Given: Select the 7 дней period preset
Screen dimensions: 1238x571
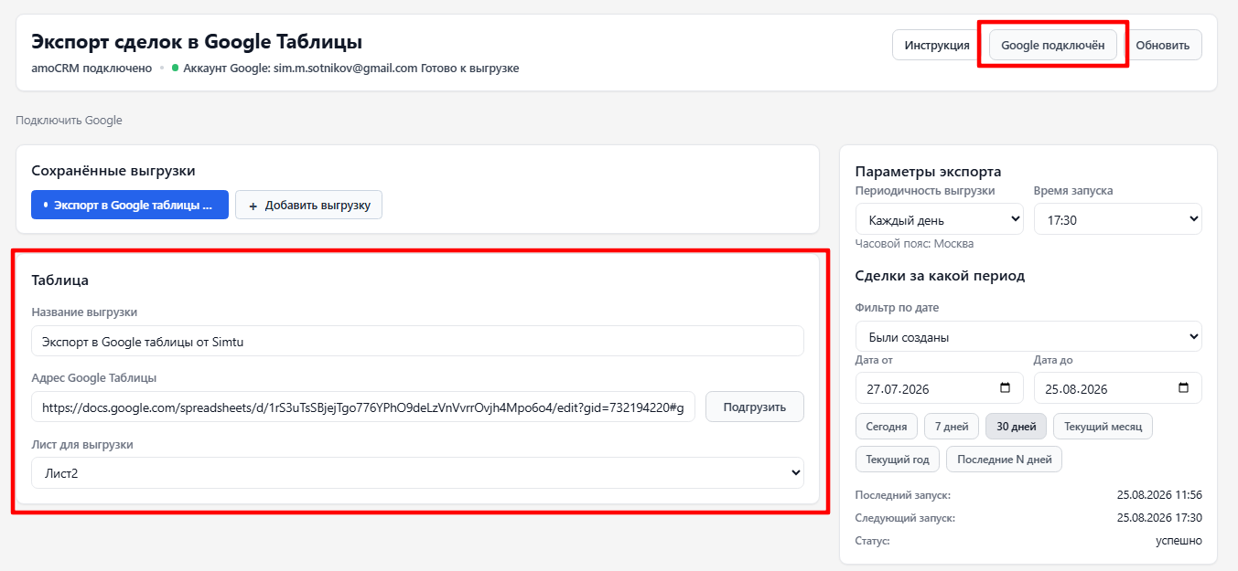Looking at the screenshot, I should pyautogui.click(x=952, y=427).
